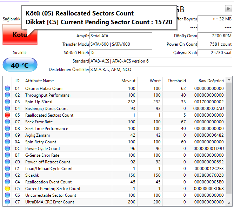Sort by the Attribute Name column header
This screenshot has width=234, height=208.
[x=67, y=81]
